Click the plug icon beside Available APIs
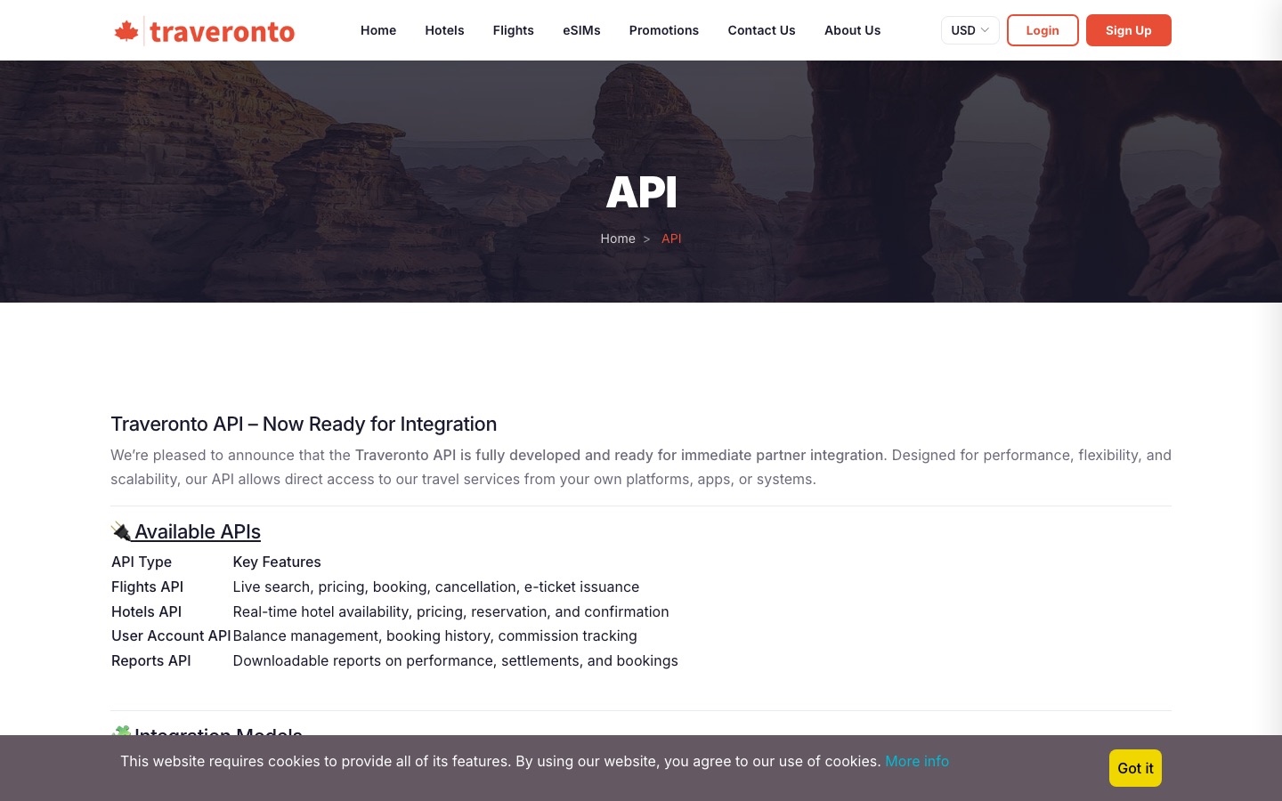 (x=121, y=531)
